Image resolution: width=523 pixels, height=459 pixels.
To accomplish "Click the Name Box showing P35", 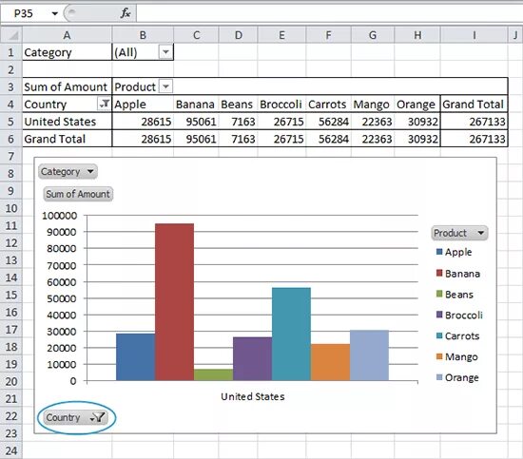I will pos(24,13).
